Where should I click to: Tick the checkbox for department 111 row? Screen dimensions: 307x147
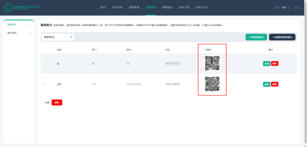click(44, 84)
